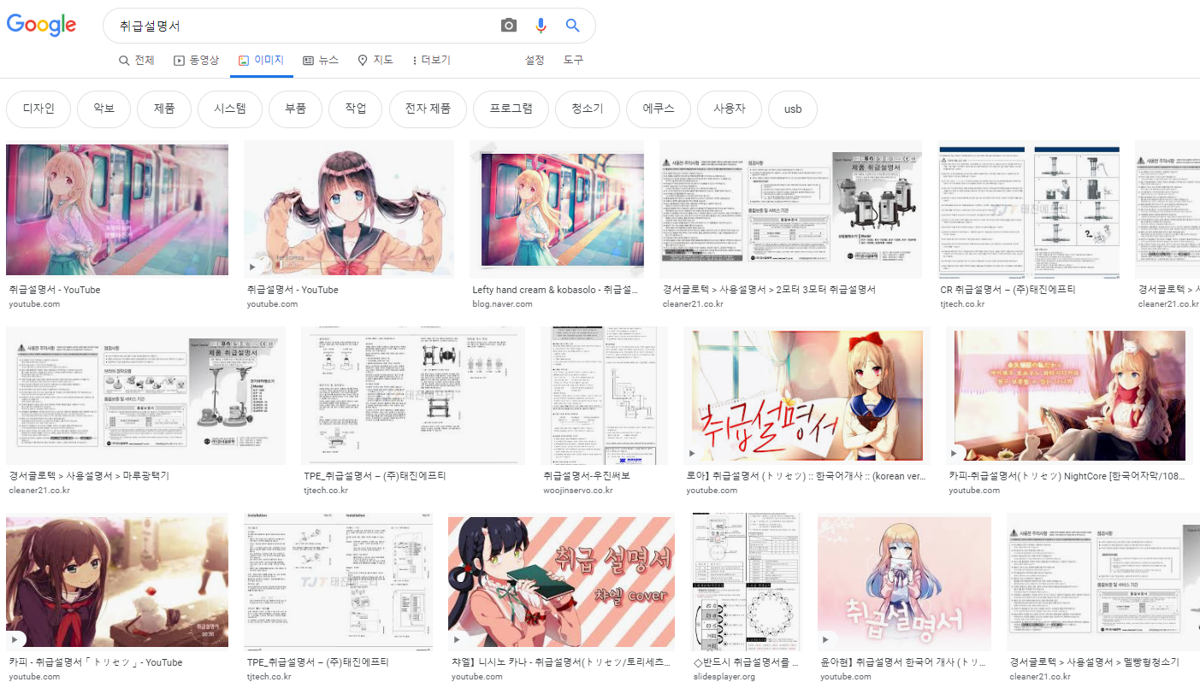1200x688 pixels.
Task: Open the 2모터 3모터 취급설명서 manual image
Action: tap(791, 209)
